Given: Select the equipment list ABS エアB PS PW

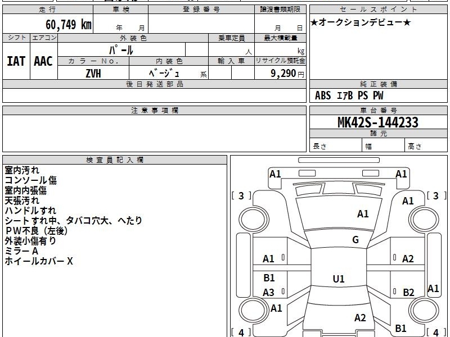Looking at the screenshot, I should 349,95.
